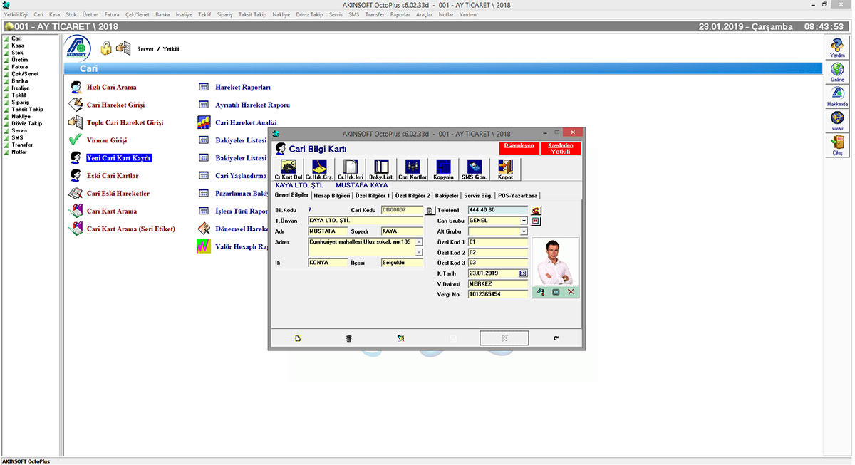The width and height of the screenshot is (855, 465).
Task: Expand the Alt Grubu dropdown
Action: click(524, 231)
